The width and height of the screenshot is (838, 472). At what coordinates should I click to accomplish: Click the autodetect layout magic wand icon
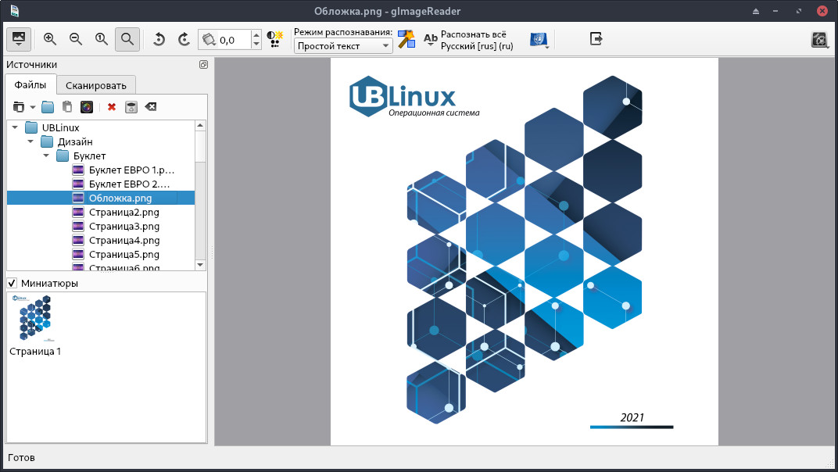(x=406, y=39)
